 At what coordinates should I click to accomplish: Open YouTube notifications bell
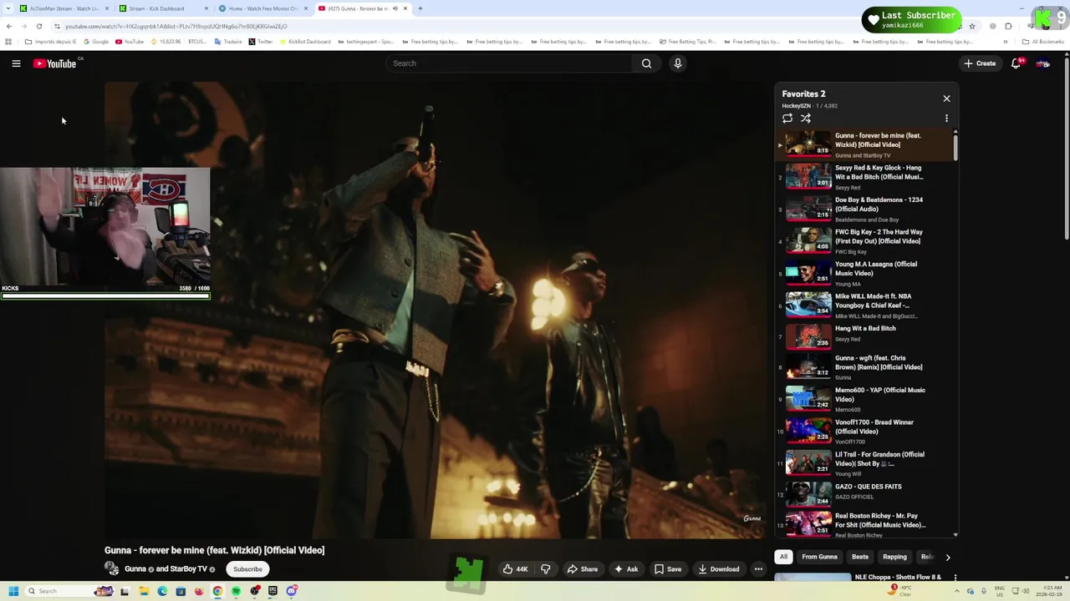(1016, 63)
